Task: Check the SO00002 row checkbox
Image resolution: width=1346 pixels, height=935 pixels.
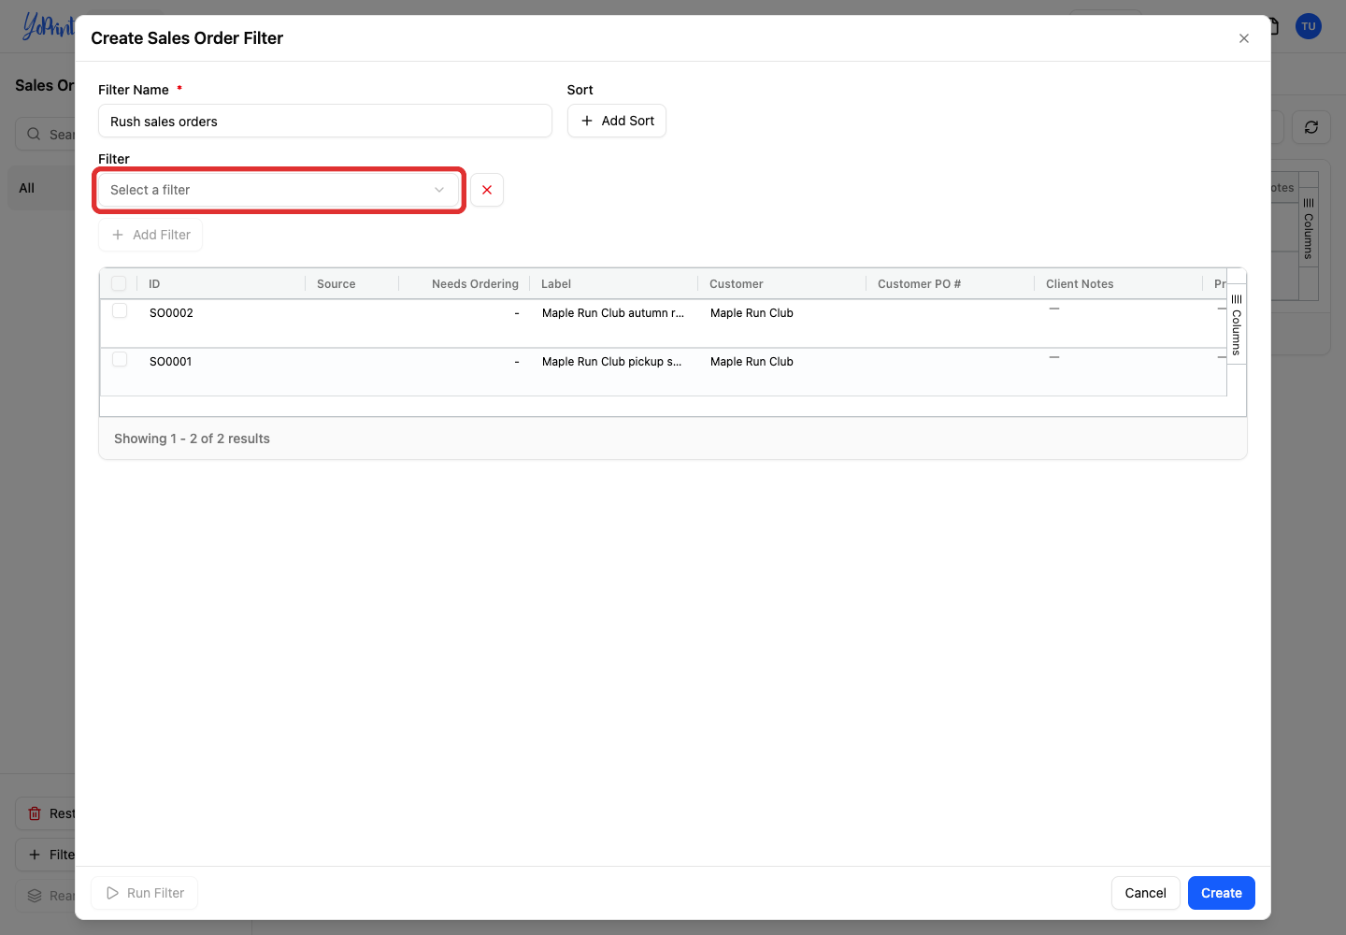Action: pos(120,310)
